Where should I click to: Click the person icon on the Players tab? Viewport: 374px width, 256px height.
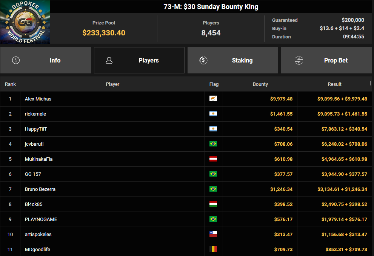coord(109,60)
